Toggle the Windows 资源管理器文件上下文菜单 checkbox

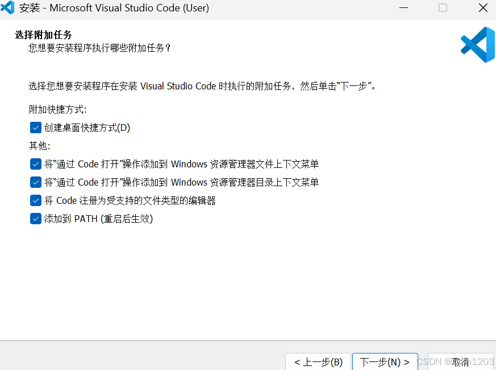[36, 165]
